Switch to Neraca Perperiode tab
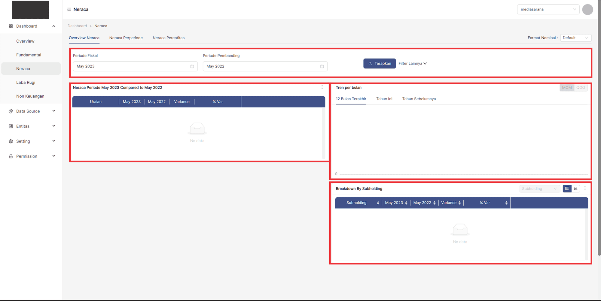The width and height of the screenshot is (601, 301). [x=126, y=38]
